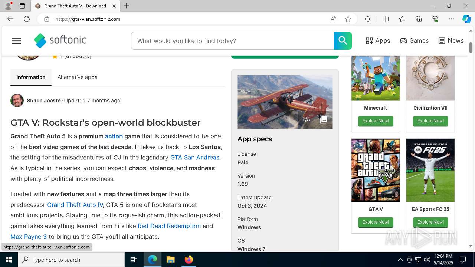475x267 pixels.
Task: Open Firefox from the taskbar
Action: (x=189, y=260)
